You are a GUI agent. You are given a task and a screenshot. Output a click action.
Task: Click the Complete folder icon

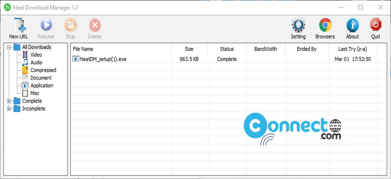tap(17, 101)
